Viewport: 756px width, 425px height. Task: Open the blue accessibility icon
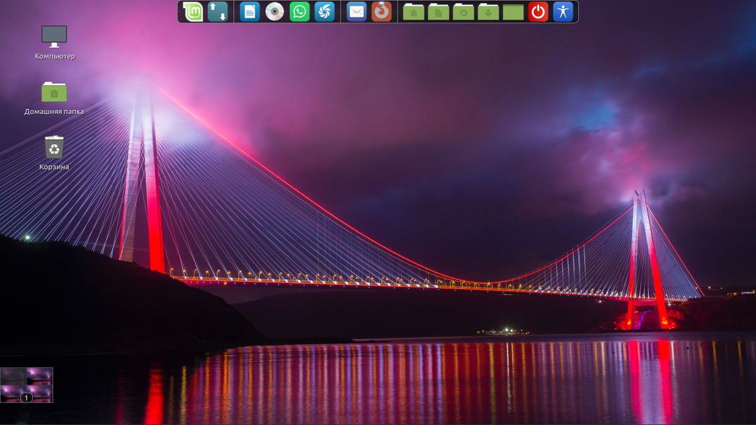563,11
